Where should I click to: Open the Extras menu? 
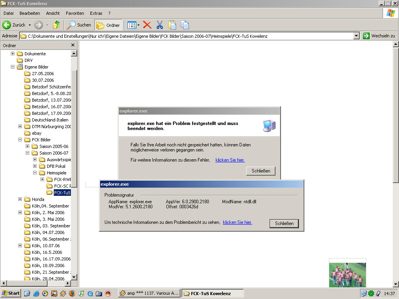[96, 13]
